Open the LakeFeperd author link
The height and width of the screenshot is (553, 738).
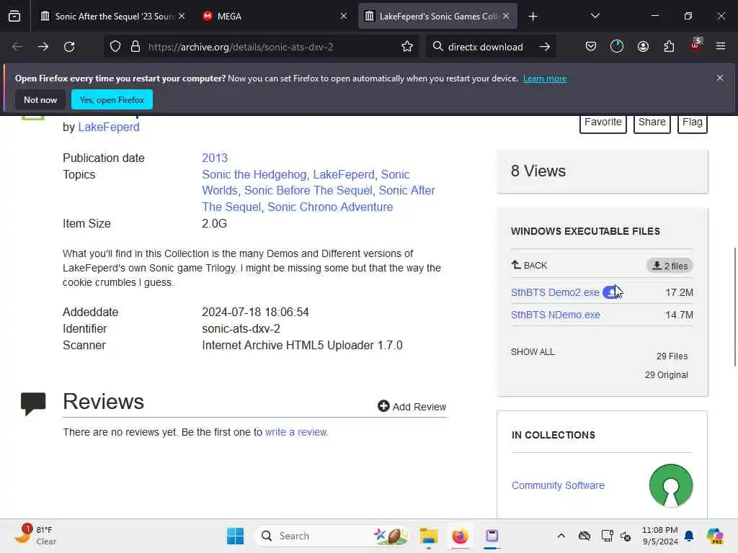click(x=109, y=127)
